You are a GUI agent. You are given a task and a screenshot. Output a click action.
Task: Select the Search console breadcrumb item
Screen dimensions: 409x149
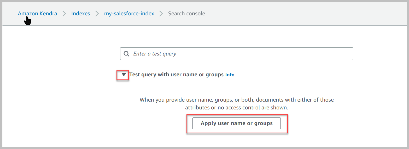(186, 14)
